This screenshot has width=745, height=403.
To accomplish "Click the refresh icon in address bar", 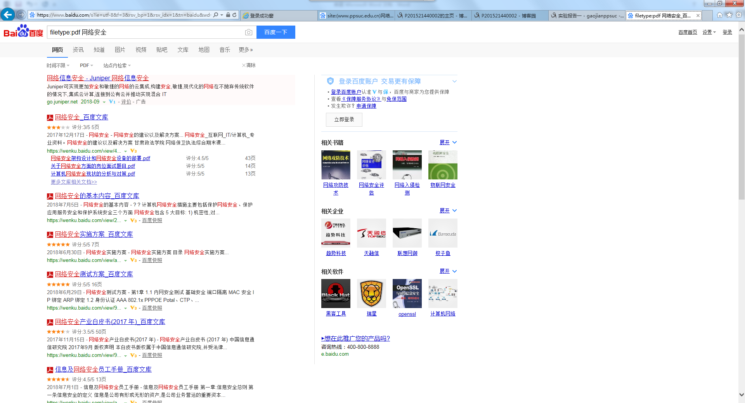I will tap(234, 15).
